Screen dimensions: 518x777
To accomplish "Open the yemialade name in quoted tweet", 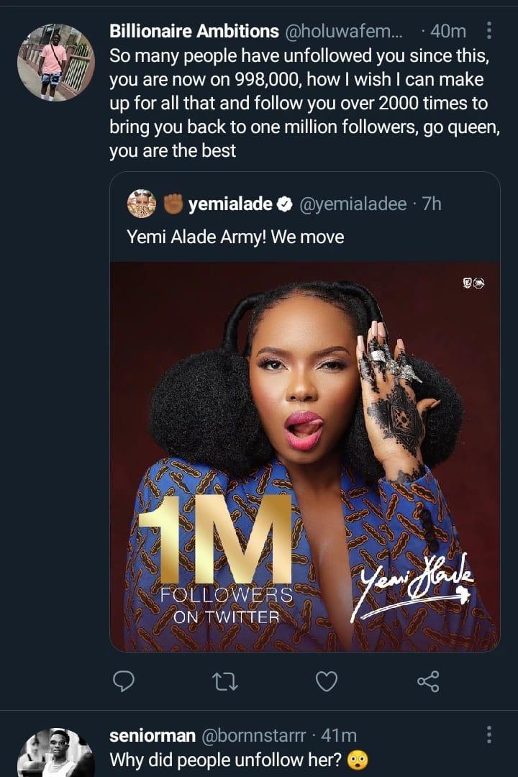I will 230,204.
